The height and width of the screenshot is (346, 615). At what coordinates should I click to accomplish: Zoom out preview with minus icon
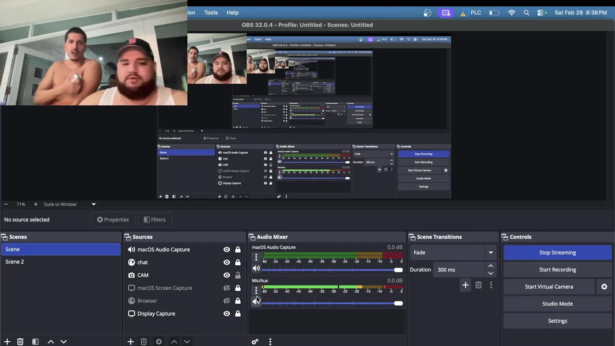6,204
